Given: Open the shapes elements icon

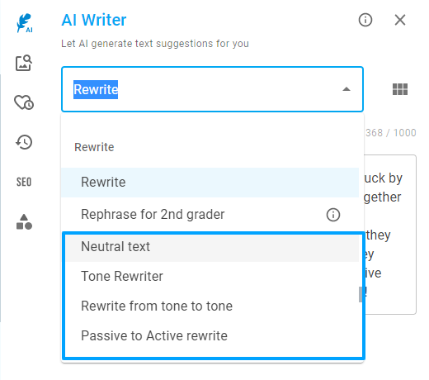Looking at the screenshot, I should tap(24, 221).
